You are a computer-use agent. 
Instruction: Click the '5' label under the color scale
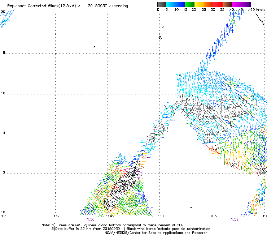click(167, 10)
